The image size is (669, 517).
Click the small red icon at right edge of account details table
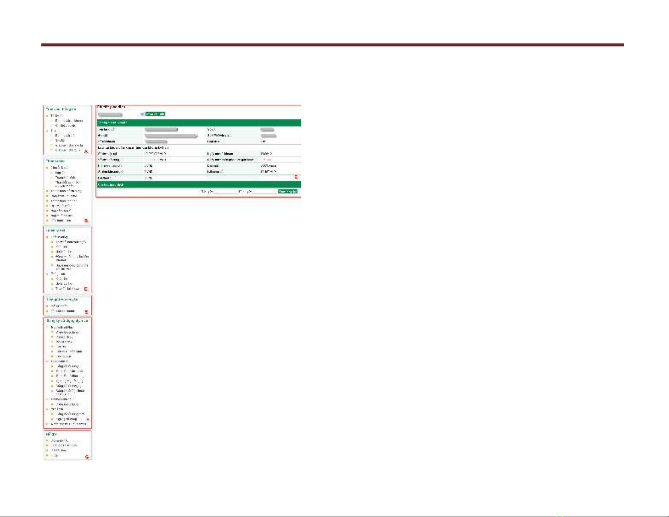(x=296, y=177)
